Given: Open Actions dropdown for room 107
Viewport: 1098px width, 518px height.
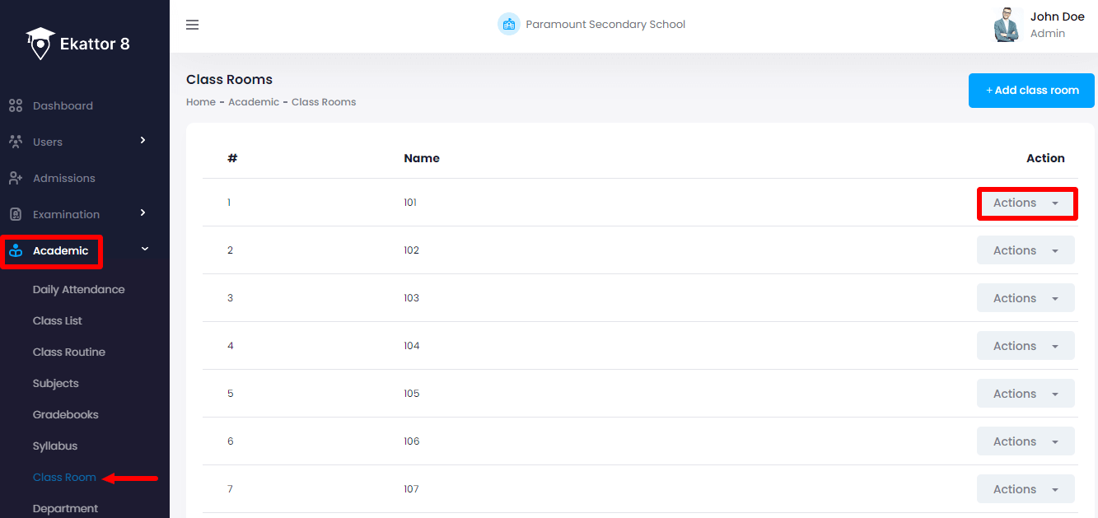Looking at the screenshot, I should 1026,489.
